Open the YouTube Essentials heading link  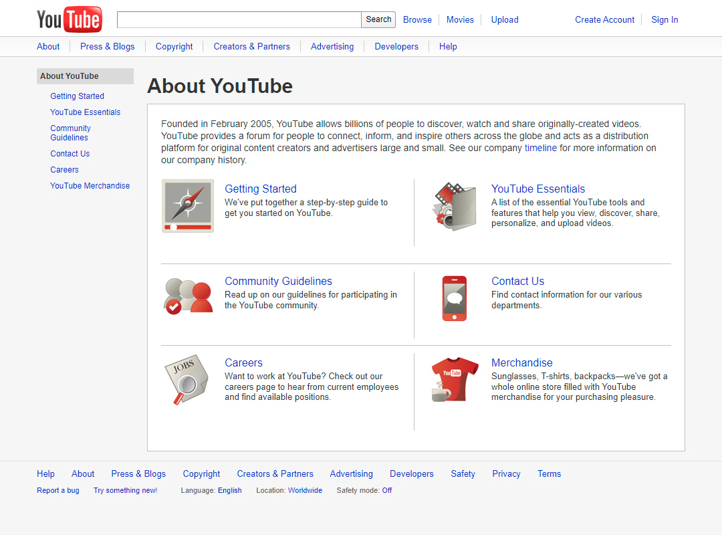[x=537, y=189]
